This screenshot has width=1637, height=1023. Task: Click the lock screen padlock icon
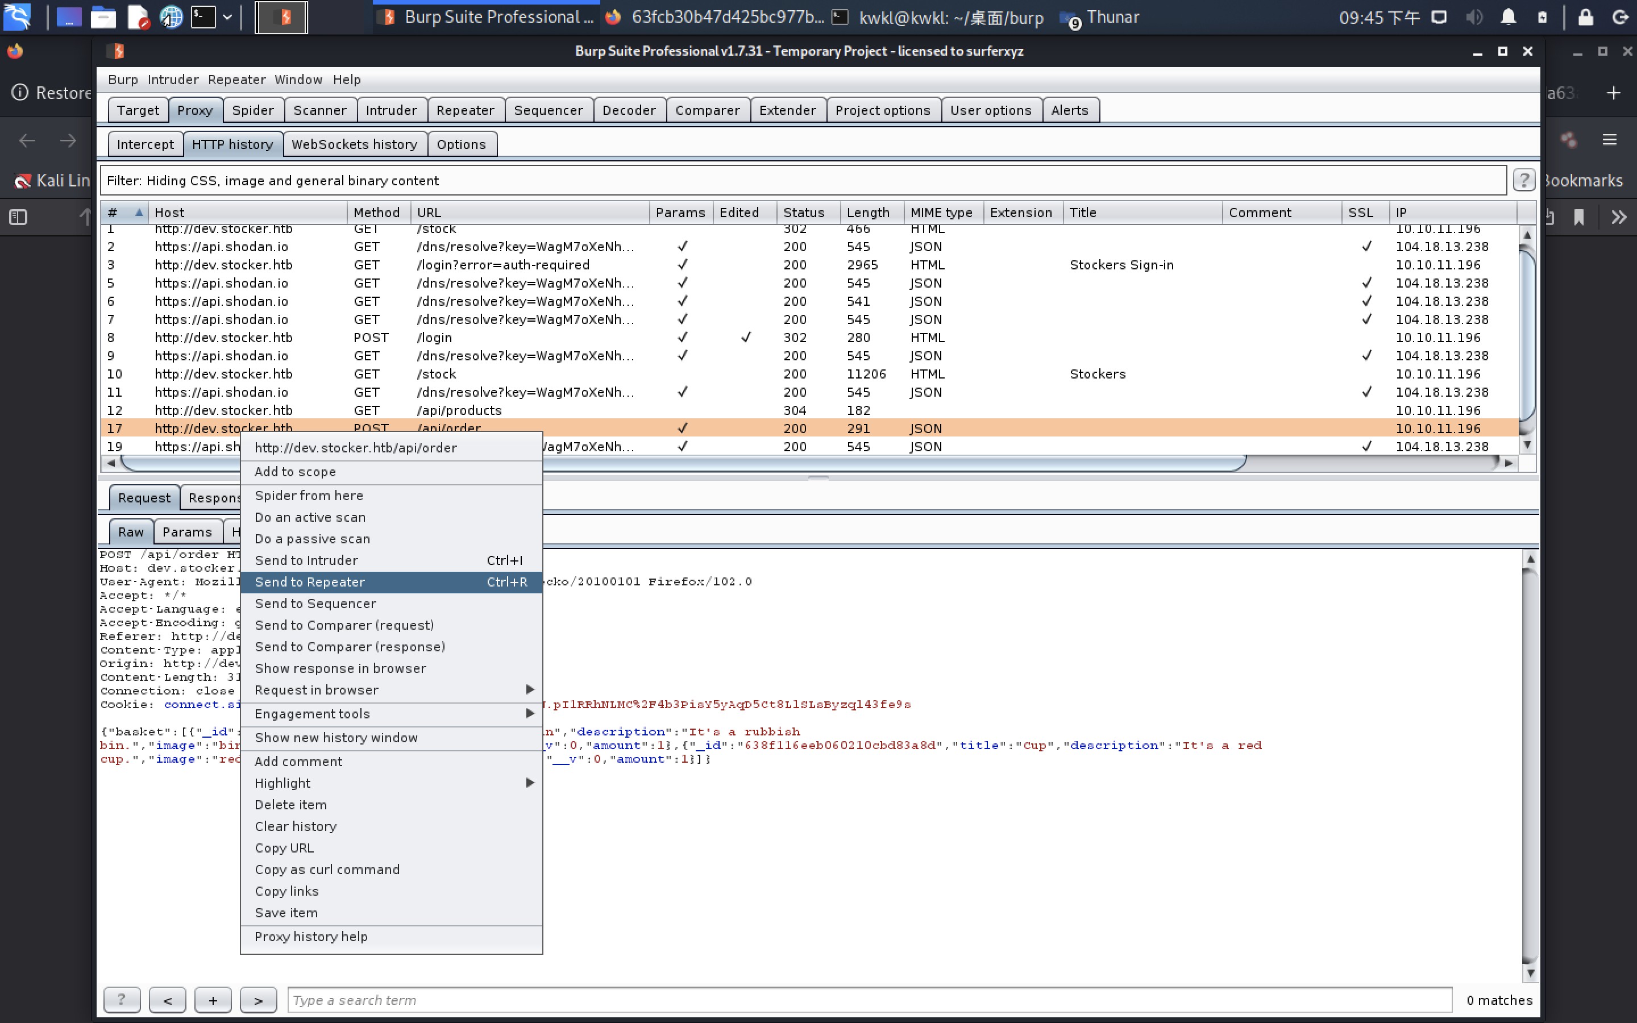point(1585,17)
